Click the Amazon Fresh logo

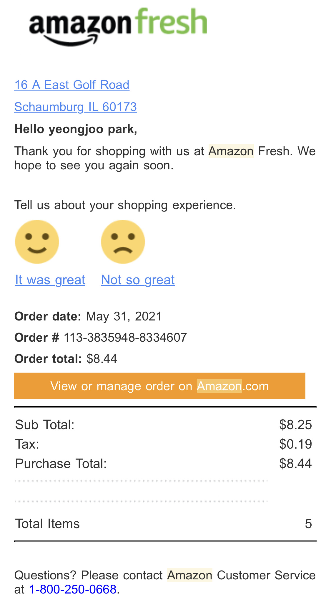coord(118,27)
